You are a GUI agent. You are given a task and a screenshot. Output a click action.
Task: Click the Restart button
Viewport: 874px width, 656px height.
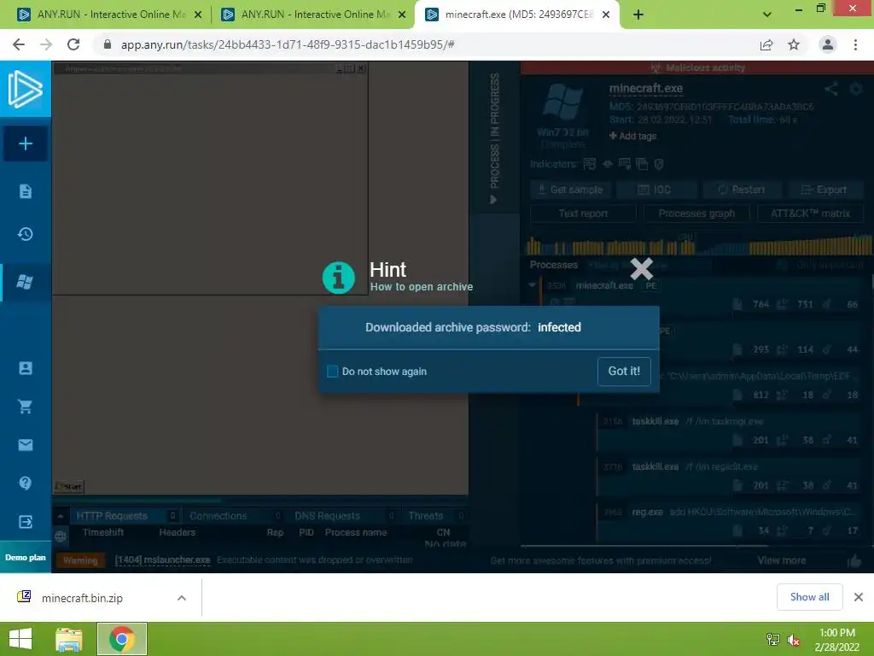click(x=743, y=190)
